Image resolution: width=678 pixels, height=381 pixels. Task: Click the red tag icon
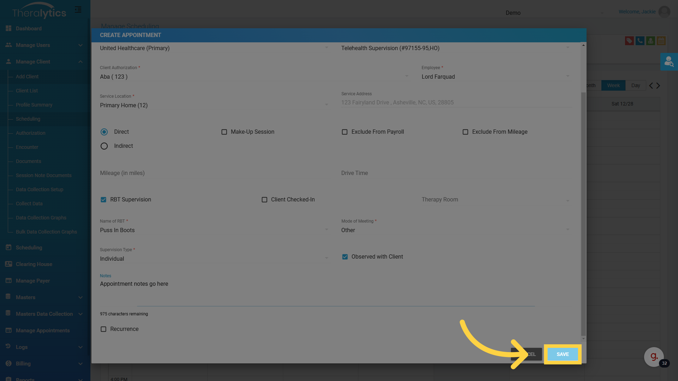pos(629,41)
